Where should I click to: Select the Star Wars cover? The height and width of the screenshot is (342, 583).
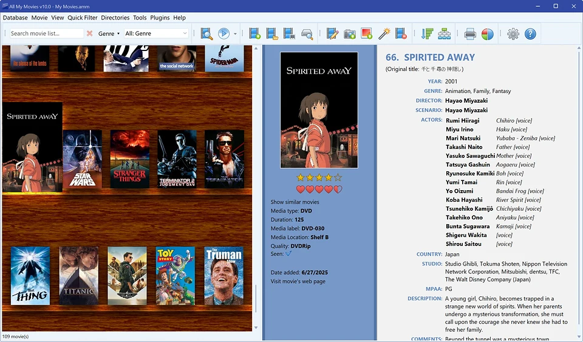(x=83, y=159)
